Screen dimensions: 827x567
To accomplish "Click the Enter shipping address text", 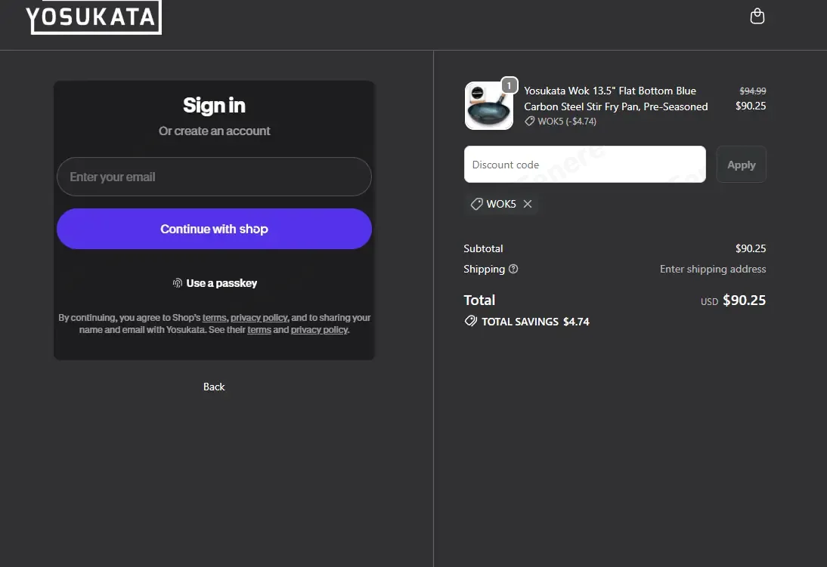I will [713, 269].
